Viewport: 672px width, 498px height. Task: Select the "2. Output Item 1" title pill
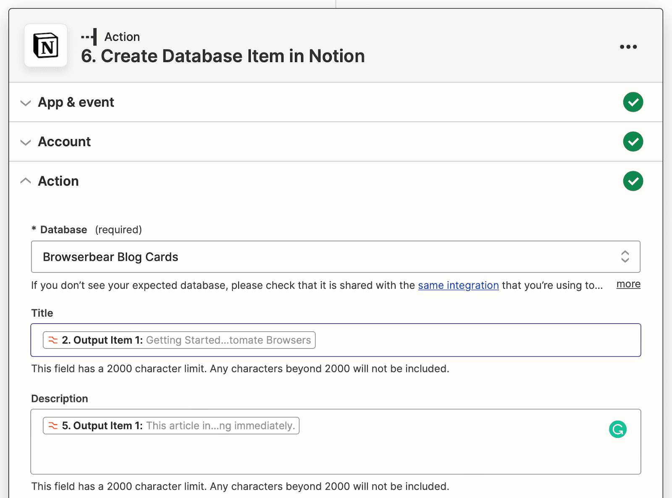click(x=179, y=340)
